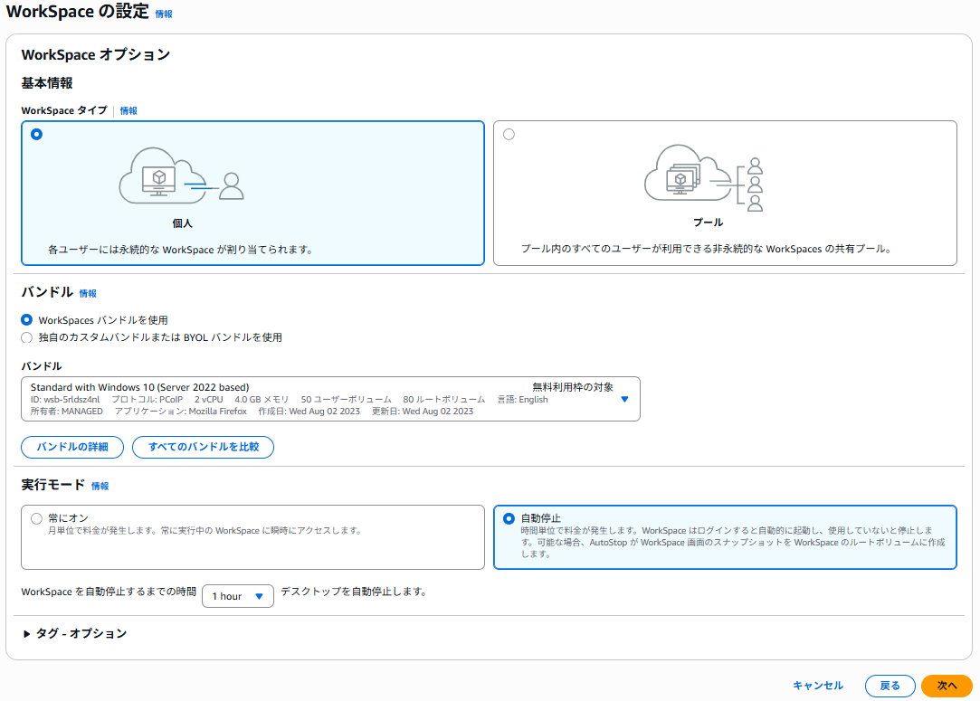The image size is (980, 701).
Task: Open 情報 link next to 実行モード
Action: pos(100,487)
